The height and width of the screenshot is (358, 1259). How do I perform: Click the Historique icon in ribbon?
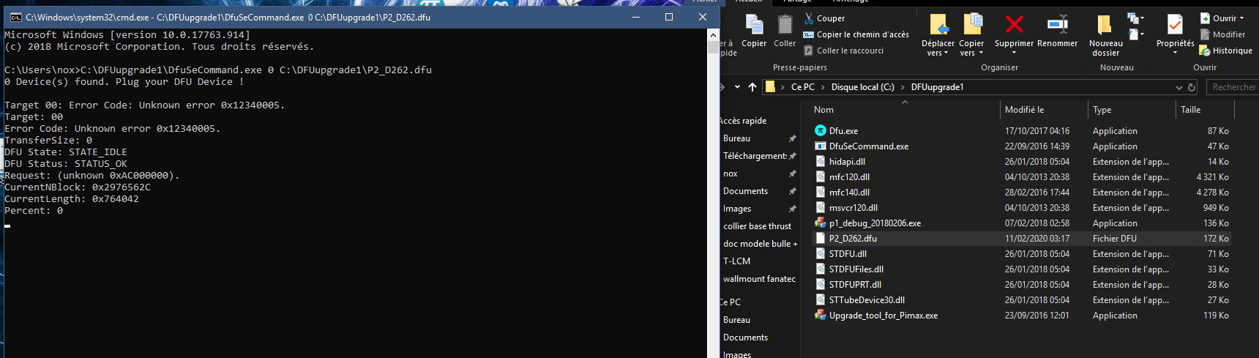tap(1205, 51)
